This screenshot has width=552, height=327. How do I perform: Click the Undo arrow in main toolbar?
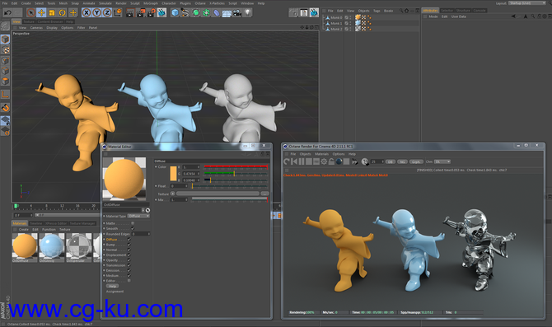7,12
